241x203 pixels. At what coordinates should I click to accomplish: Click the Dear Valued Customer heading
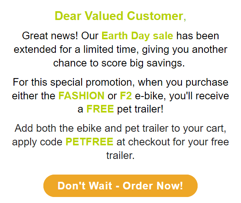tap(120, 16)
